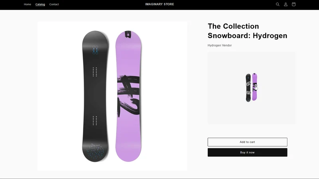
Task: Click the dotted pattern at the black board's tail
Action: (95, 151)
